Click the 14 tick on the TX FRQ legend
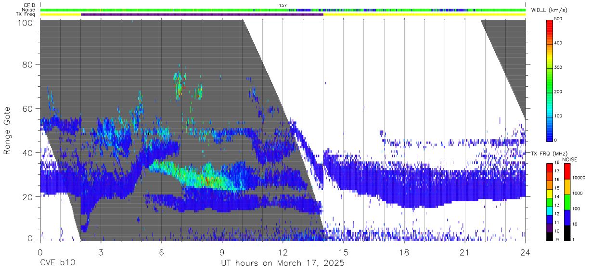The height and width of the screenshot is (273, 591). pos(557,196)
